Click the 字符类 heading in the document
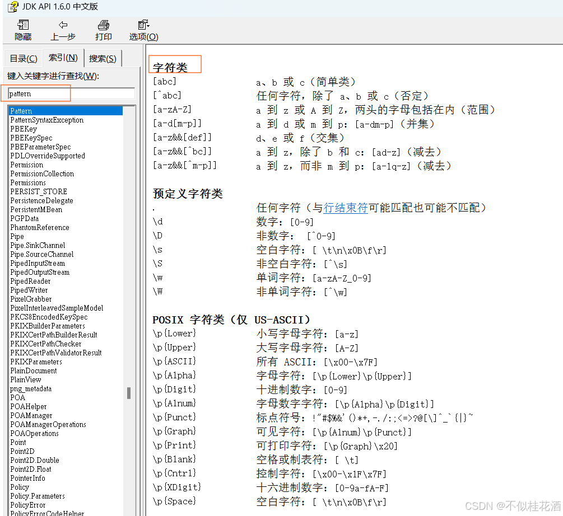This screenshot has width=563, height=516. tap(170, 67)
